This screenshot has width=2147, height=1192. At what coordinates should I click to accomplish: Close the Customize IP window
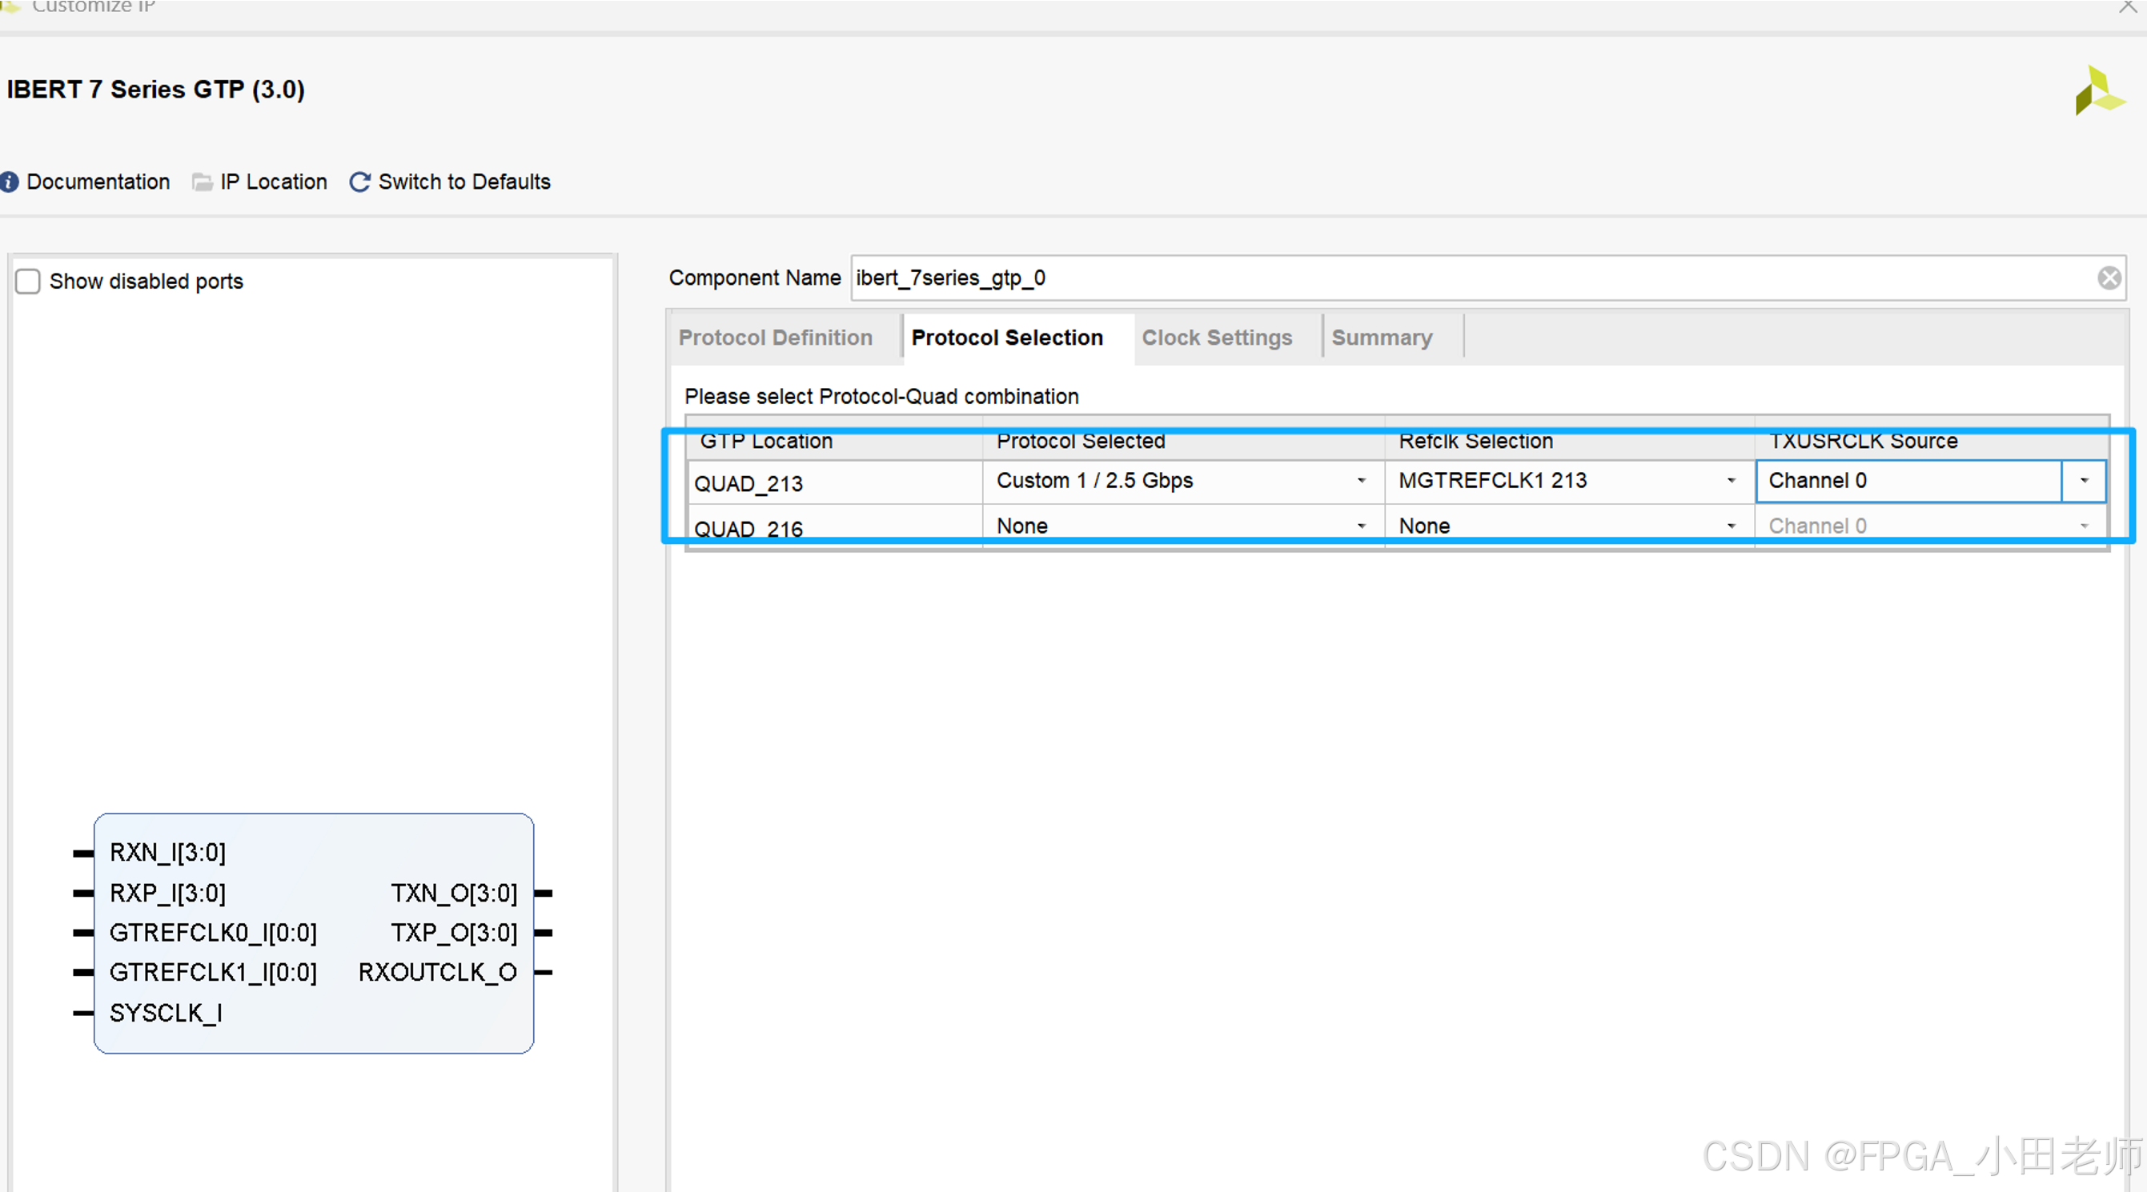coord(2127,6)
